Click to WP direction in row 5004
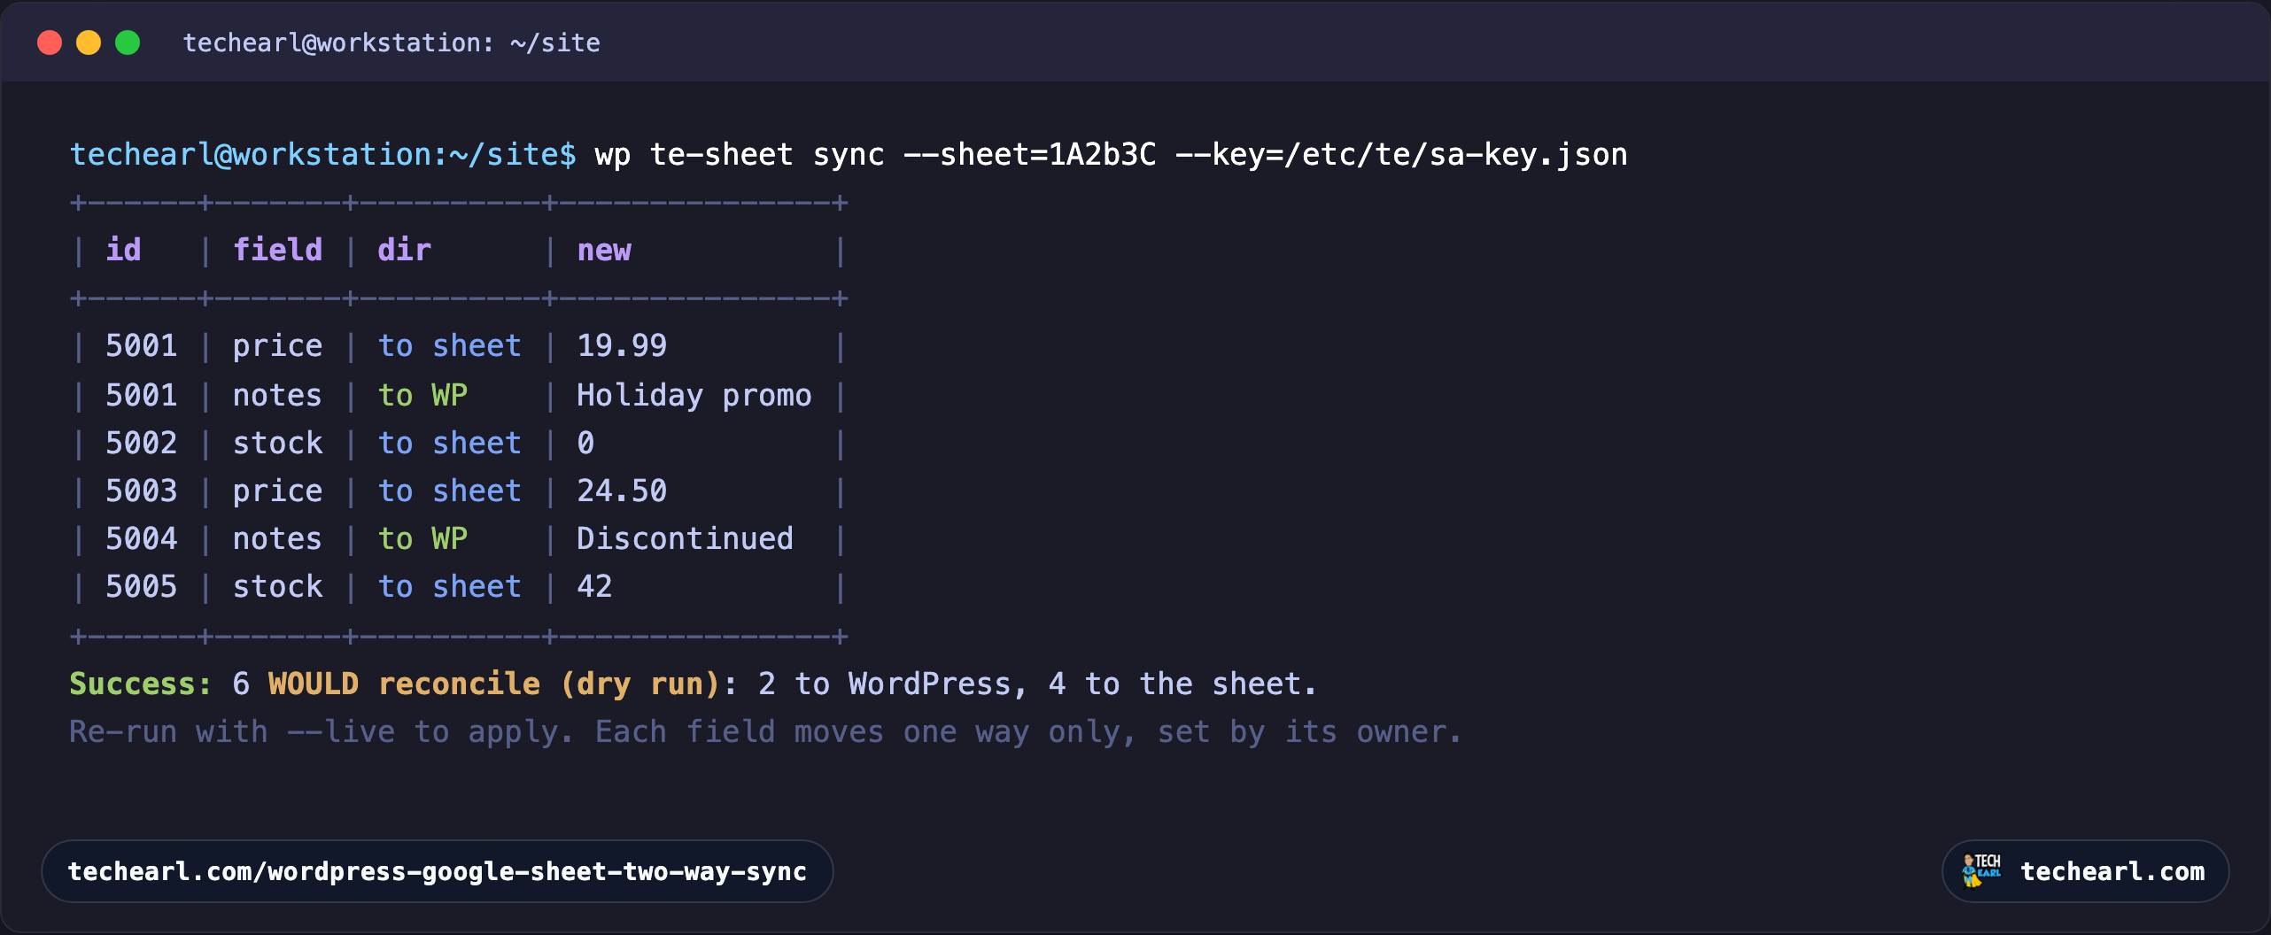This screenshot has height=935, width=2271. click(x=422, y=538)
